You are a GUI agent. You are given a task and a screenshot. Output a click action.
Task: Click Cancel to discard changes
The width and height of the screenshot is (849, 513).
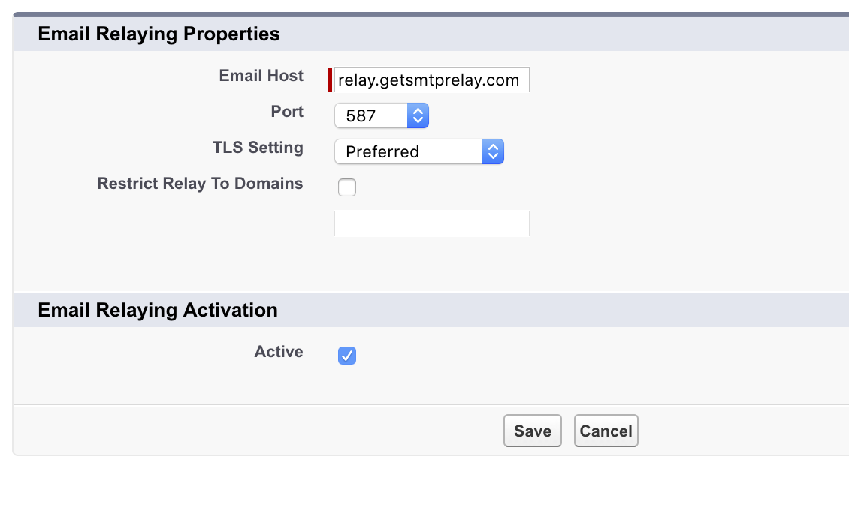pyautogui.click(x=606, y=430)
